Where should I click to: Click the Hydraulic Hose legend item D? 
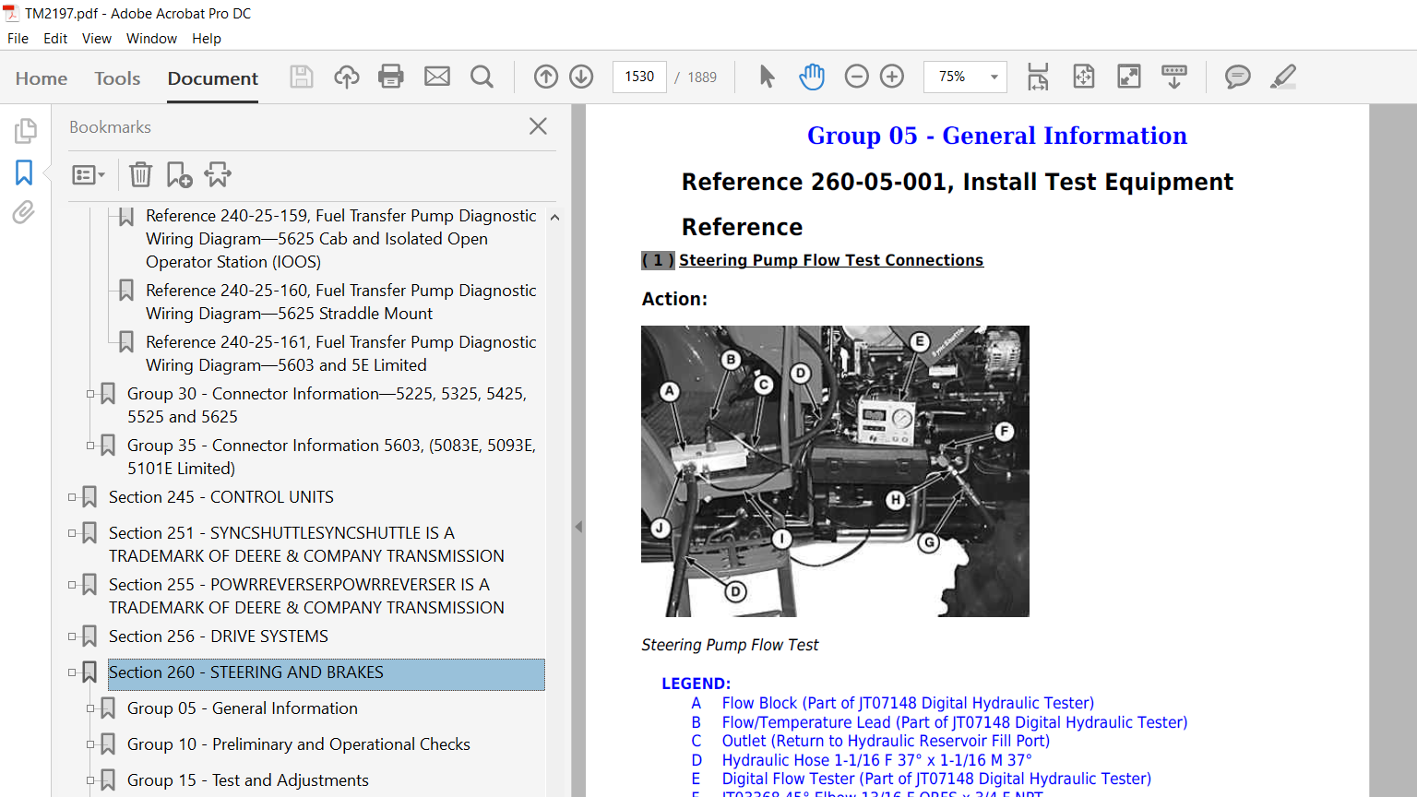(876, 760)
